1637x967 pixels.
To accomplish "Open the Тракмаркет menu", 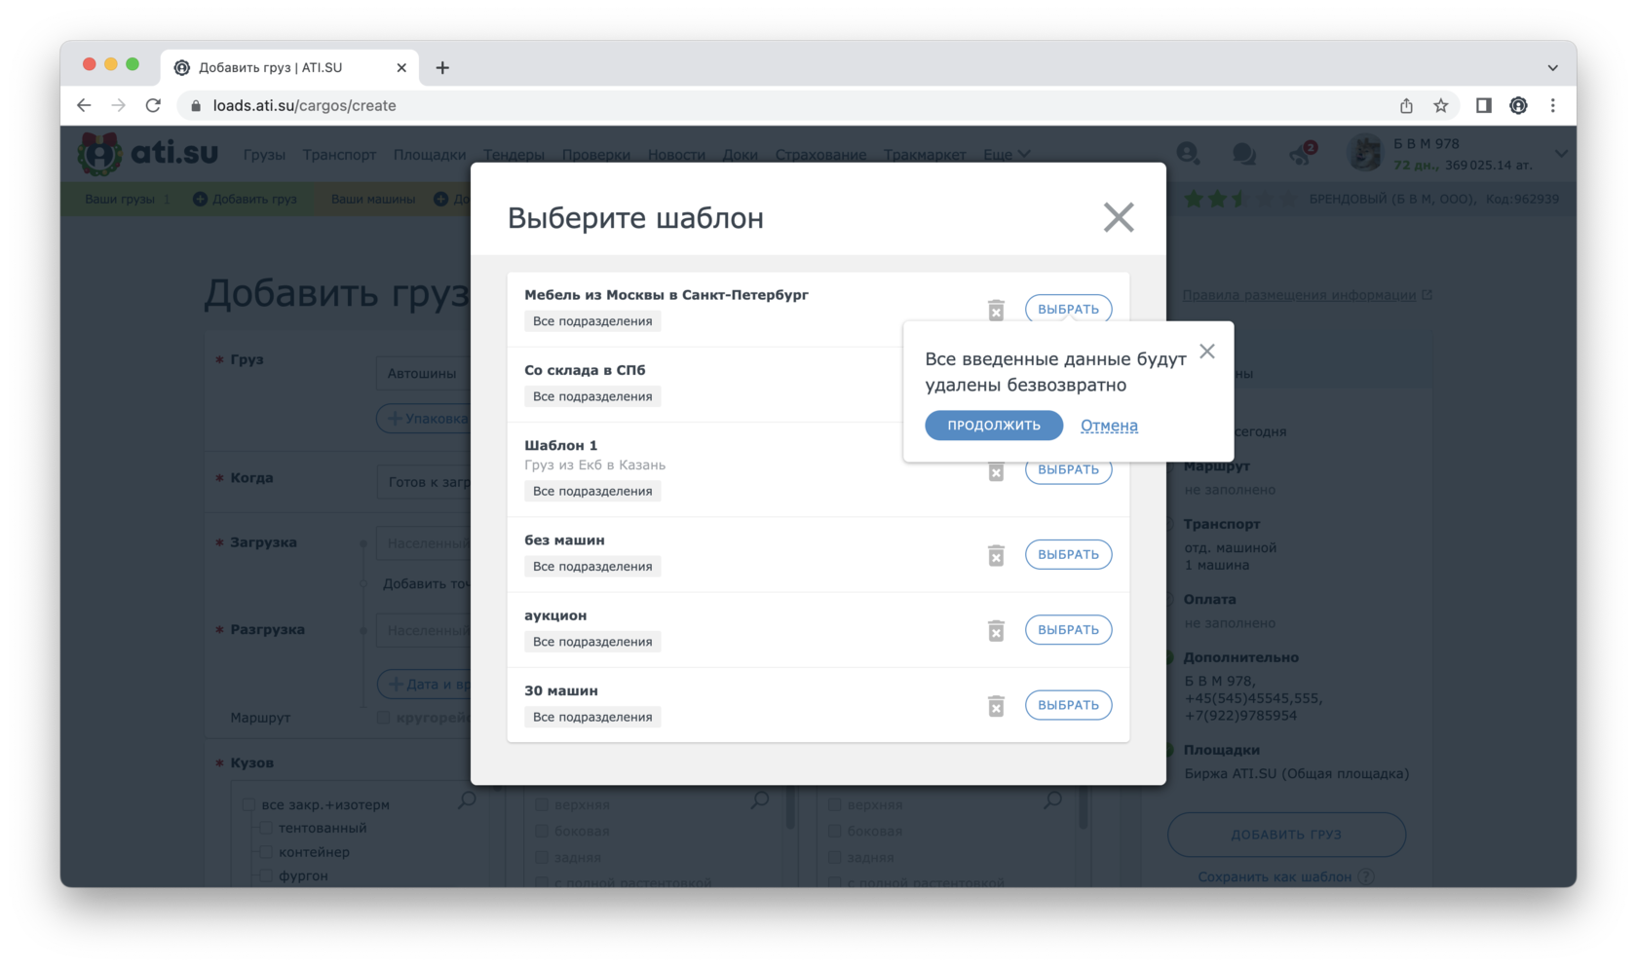I will pos(925,155).
